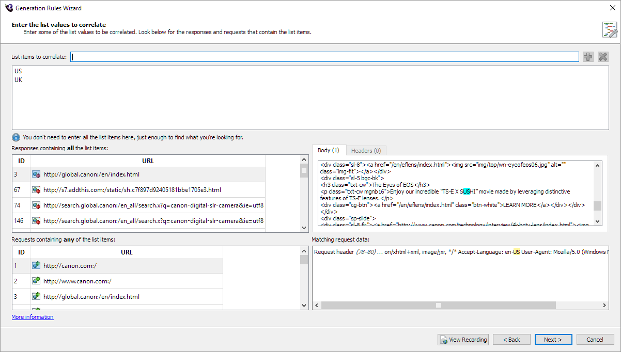Viewport: 621px width, 352px height.
Task: Click the icon for s7.addthis.com response
Action: tap(36, 190)
